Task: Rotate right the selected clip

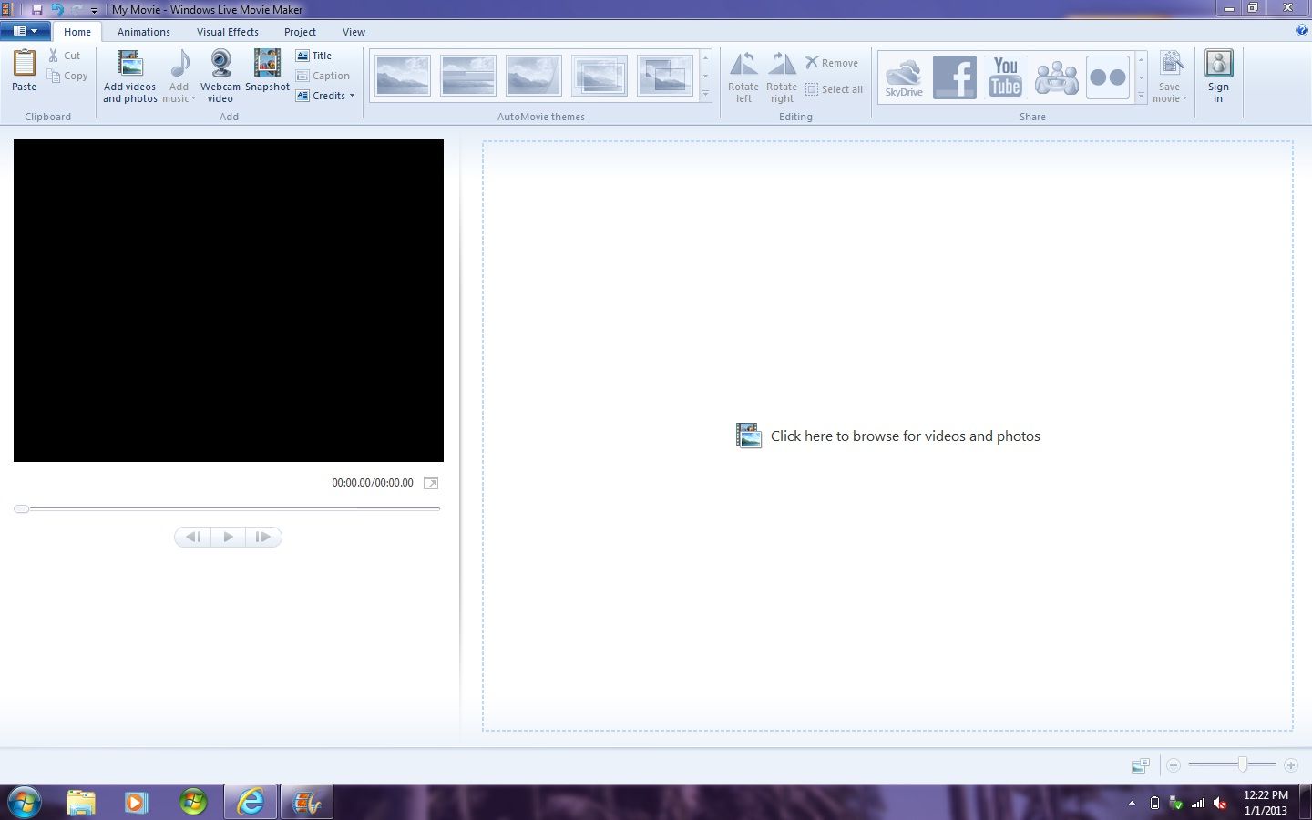Action: click(782, 77)
